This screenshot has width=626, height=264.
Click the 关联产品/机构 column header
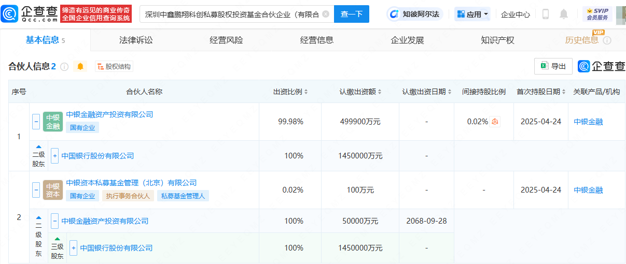(596, 92)
